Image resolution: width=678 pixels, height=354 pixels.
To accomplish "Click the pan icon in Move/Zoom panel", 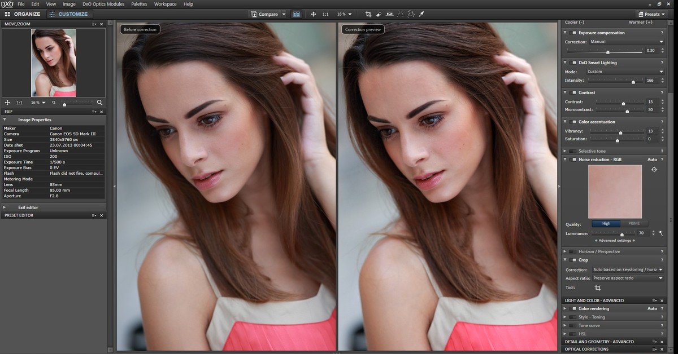I will pos(7,103).
